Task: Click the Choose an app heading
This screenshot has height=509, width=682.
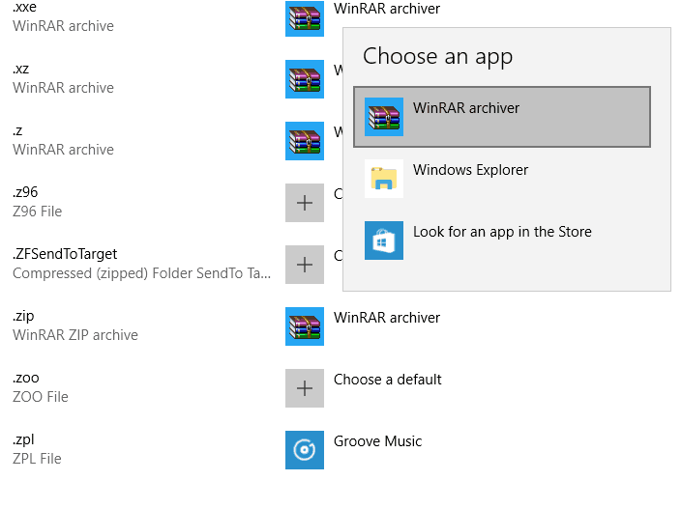Action: click(x=437, y=56)
